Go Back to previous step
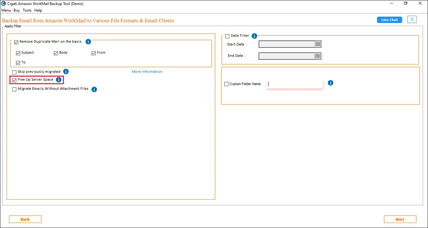 click(25, 219)
